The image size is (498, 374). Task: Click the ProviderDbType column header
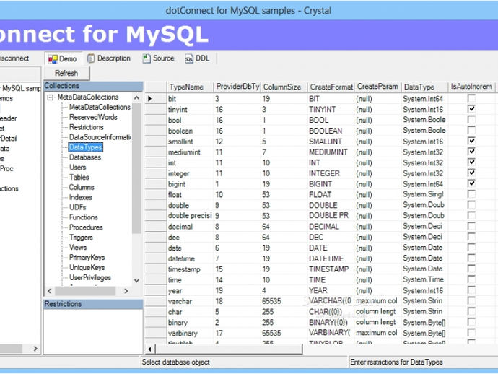[x=237, y=87]
